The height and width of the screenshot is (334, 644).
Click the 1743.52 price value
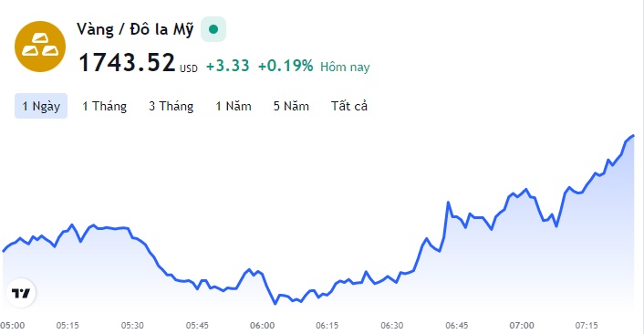(x=127, y=63)
